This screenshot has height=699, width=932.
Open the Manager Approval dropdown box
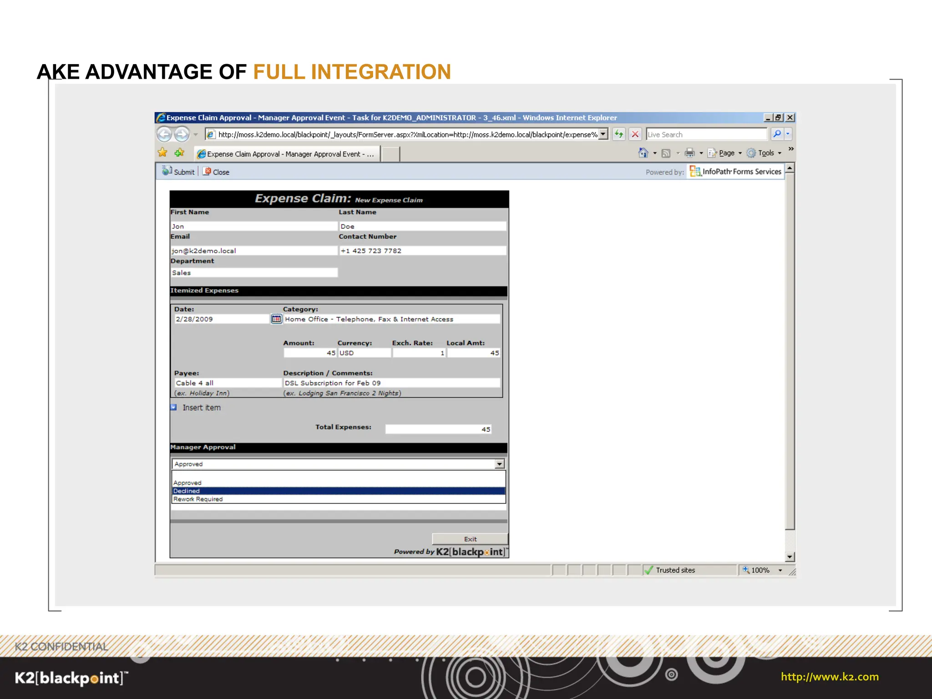coord(339,464)
